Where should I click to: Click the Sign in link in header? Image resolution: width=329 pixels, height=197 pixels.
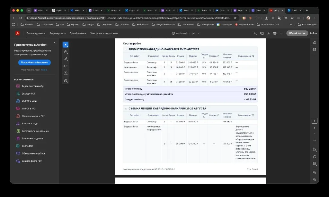(x=314, y=33)
